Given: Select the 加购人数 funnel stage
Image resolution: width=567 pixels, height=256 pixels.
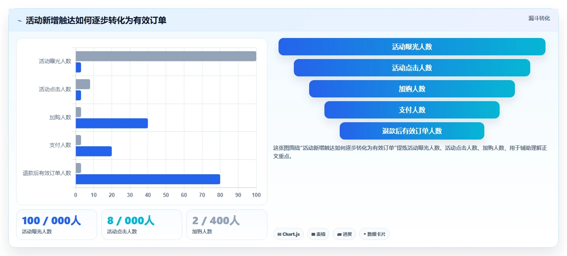Looking at the screenshot, I should coord(412,89).
